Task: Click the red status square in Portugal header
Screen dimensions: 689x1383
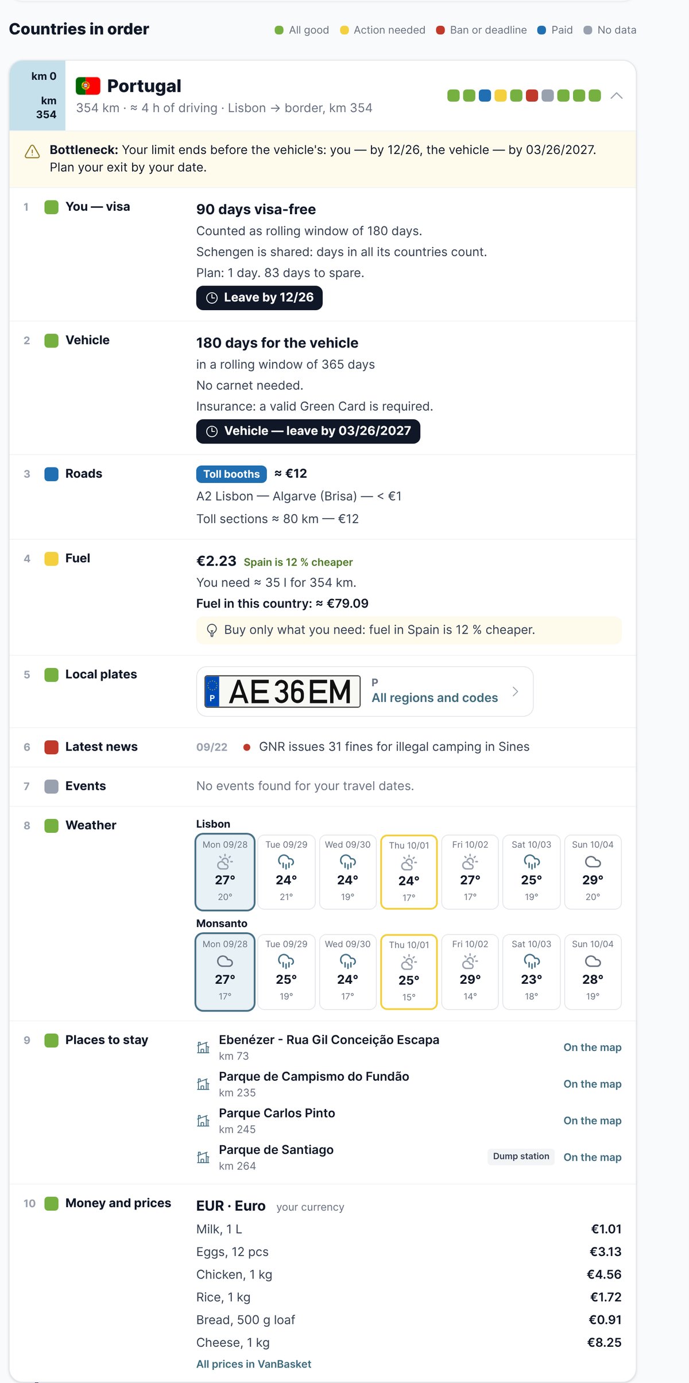Action: [x=532, y=95]
